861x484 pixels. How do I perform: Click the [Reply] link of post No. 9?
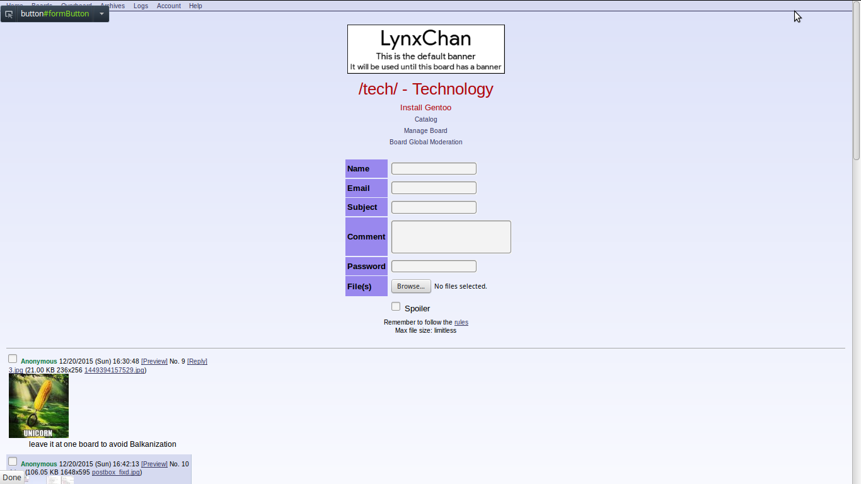(x=197, y=361)
